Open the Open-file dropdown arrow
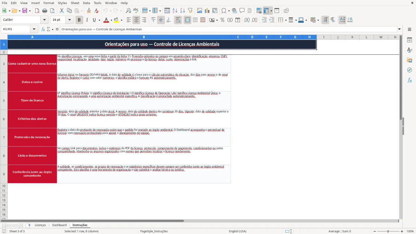The height and width of the screenshot is (234, 416). pos(19,11)
